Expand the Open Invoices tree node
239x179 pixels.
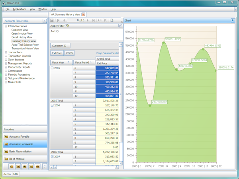pos(6,60)
